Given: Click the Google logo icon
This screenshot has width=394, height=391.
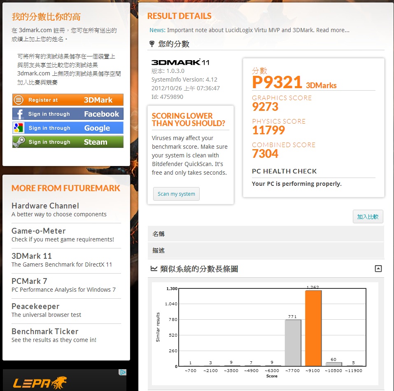Looking at the screenshot, I should [19, 128].
